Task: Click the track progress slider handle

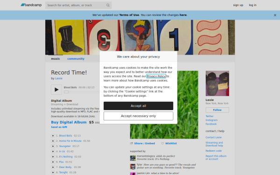Action: (x=66, y=92)
